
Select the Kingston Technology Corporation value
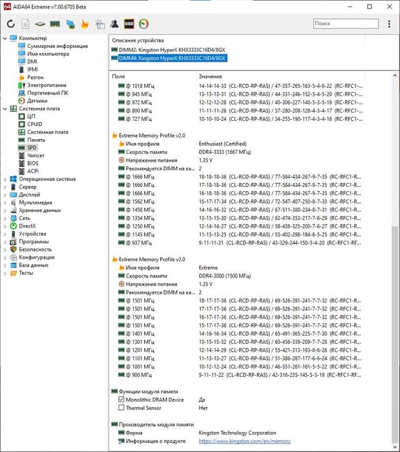pyautogui.click(x=237, y=433)
